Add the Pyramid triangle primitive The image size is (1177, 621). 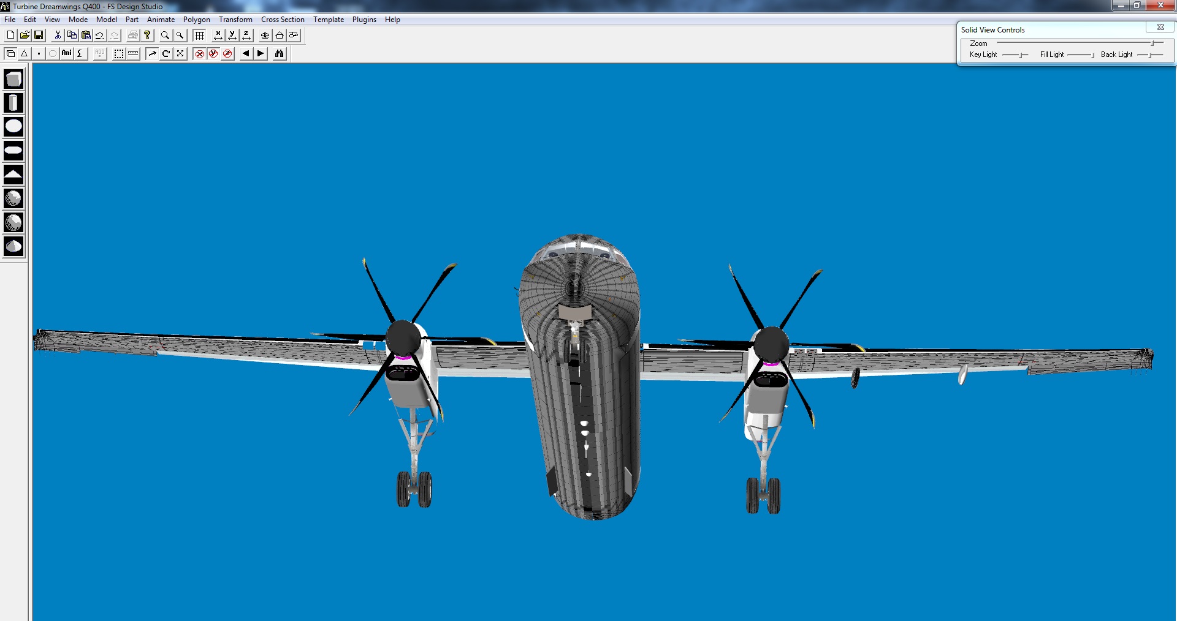pyautogui.click(x=13, y=175)
